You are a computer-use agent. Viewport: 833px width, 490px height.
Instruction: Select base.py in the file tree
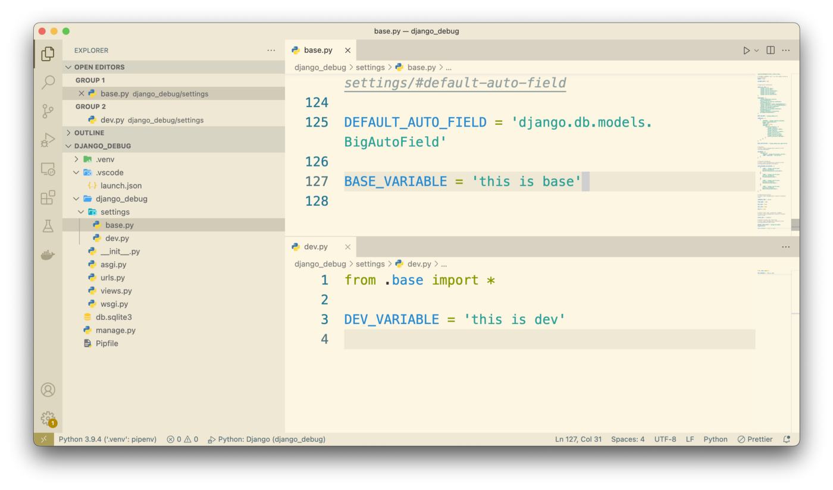[x=174, y=225]
